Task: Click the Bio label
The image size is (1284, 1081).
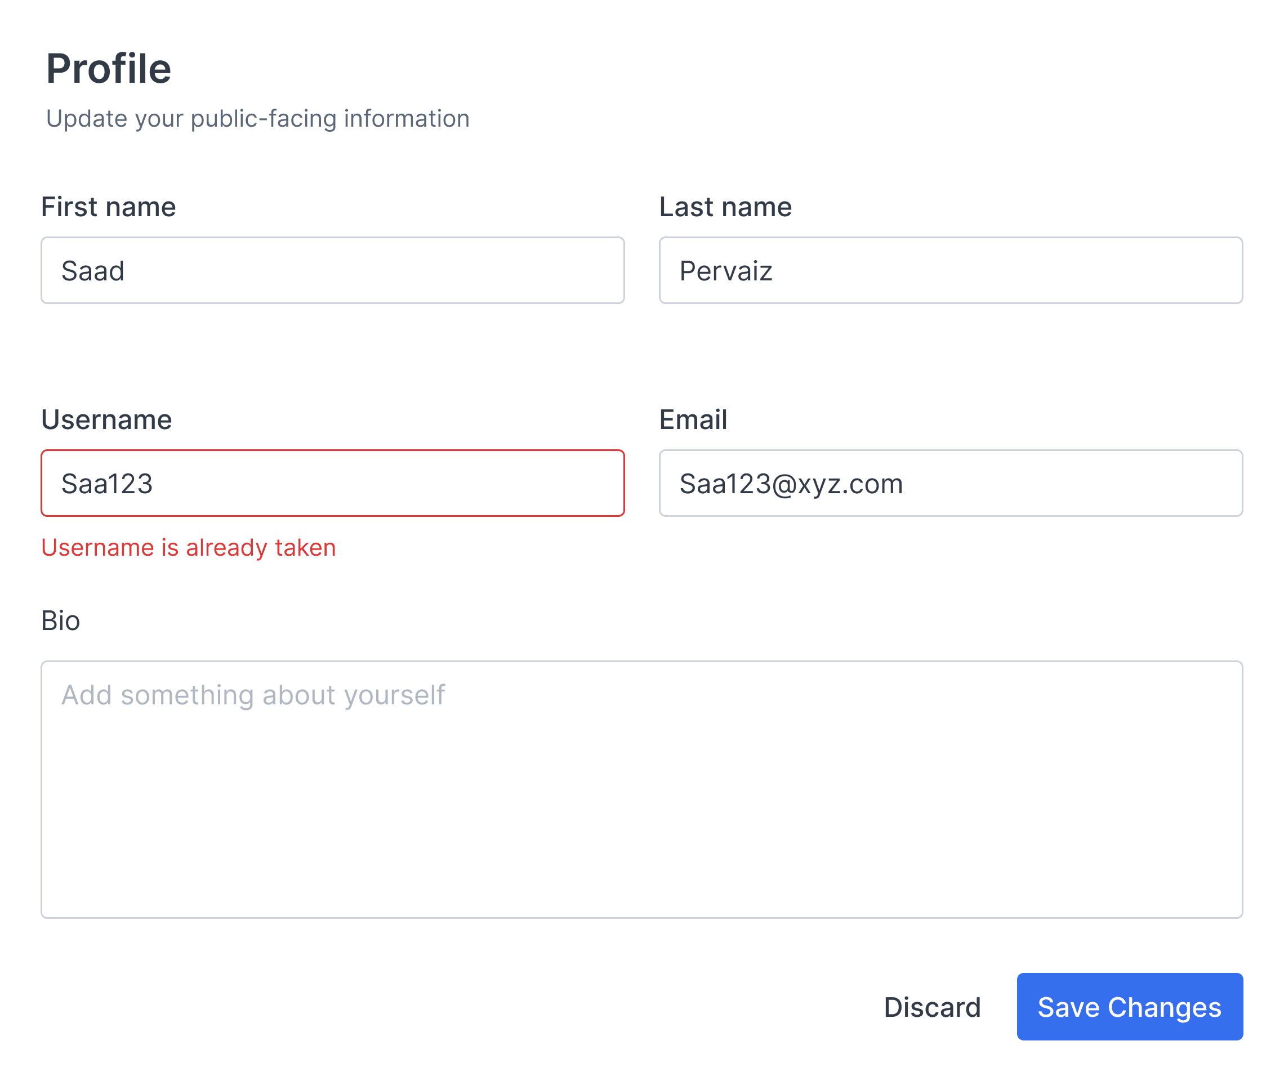Action: [x=61, y=621]
